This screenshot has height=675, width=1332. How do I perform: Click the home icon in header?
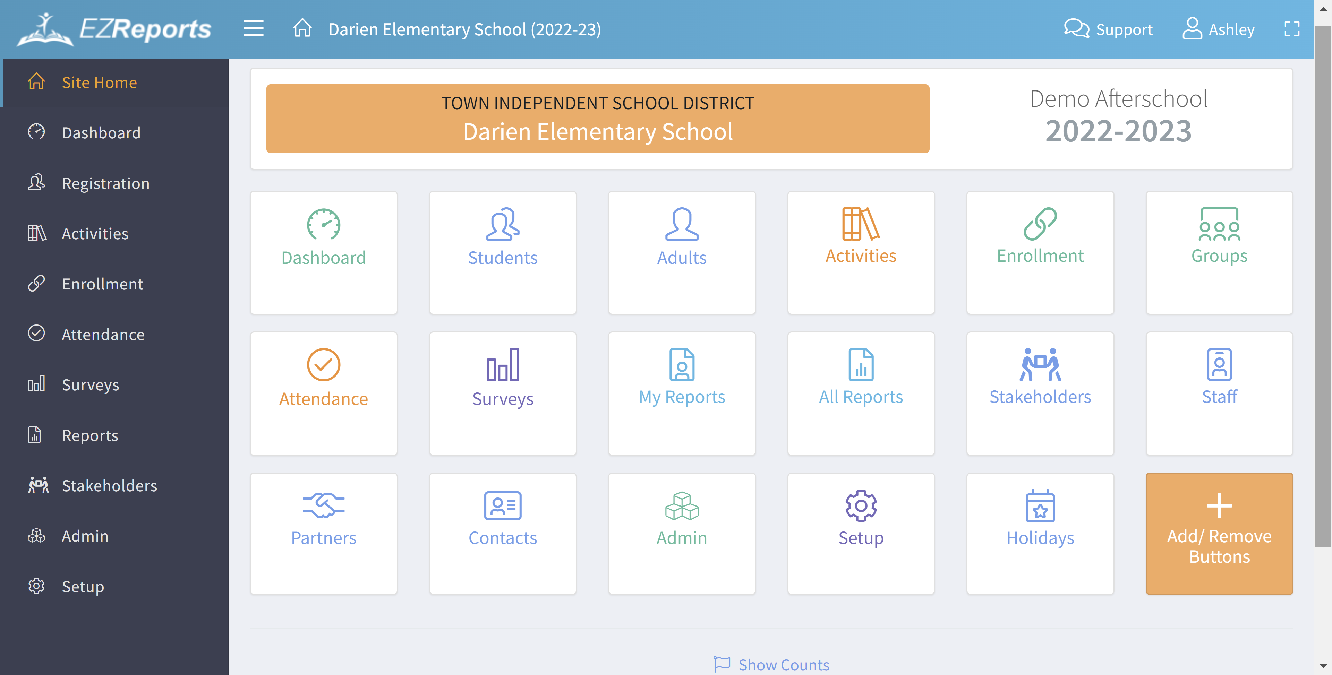[302, 28]
